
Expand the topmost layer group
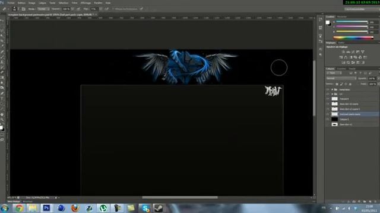click(x=332, y=89)
